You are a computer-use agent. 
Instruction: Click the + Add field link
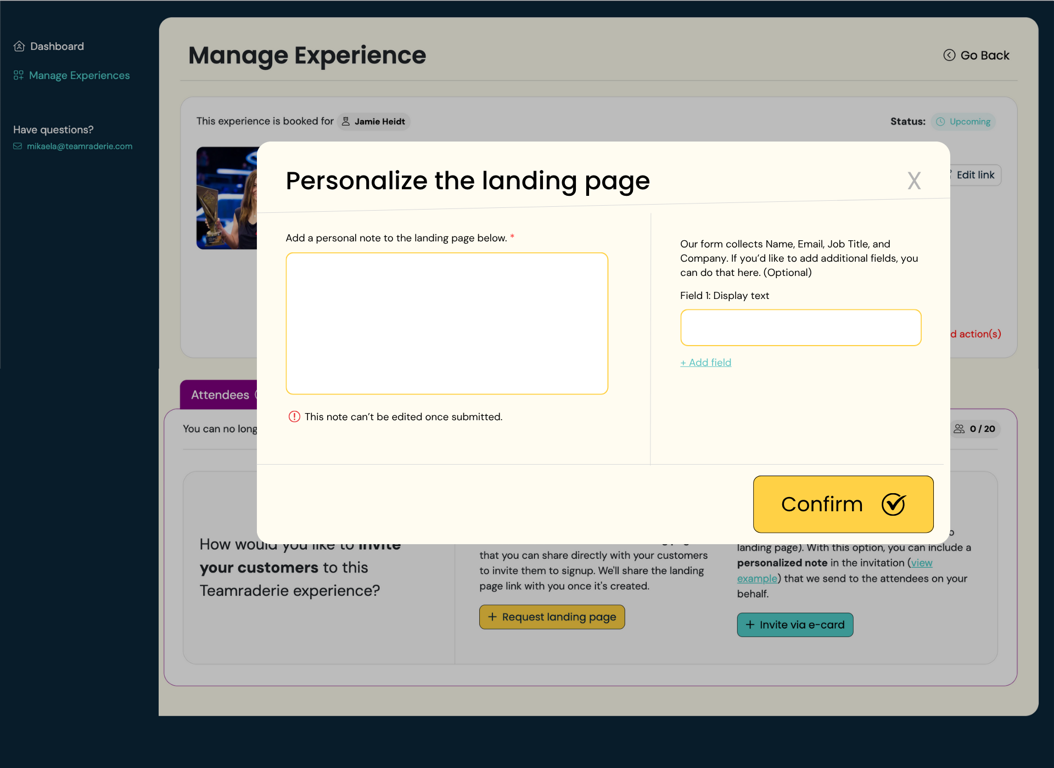pos(705,363)
